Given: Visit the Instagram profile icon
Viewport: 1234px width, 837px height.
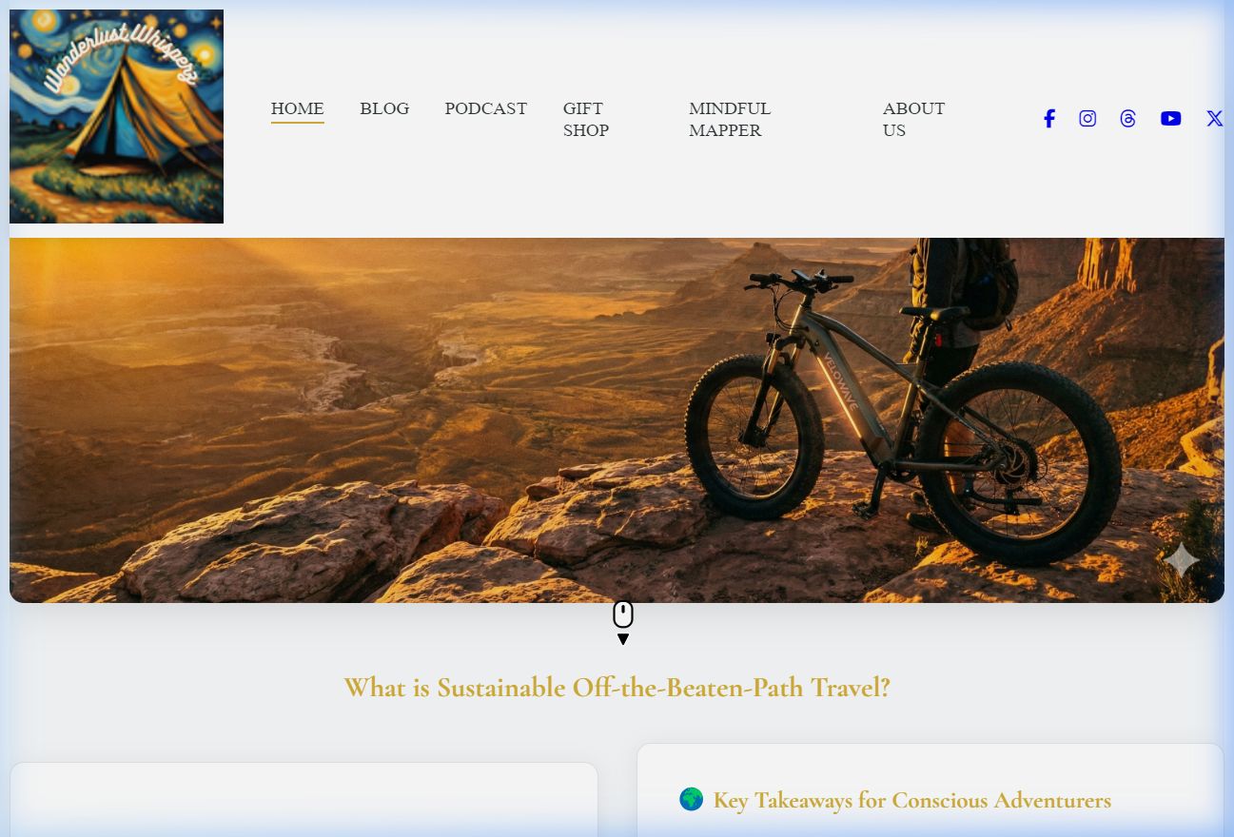Looking at the screenshot, I should pos(1087,119).
